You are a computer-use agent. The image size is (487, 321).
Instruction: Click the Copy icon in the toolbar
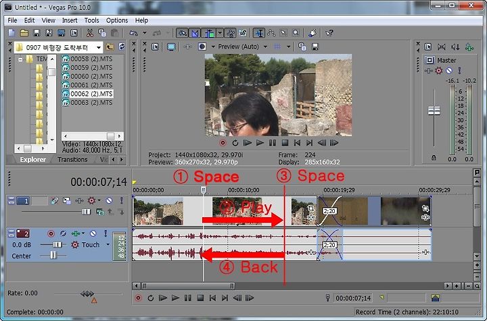(x=102, y=33)
